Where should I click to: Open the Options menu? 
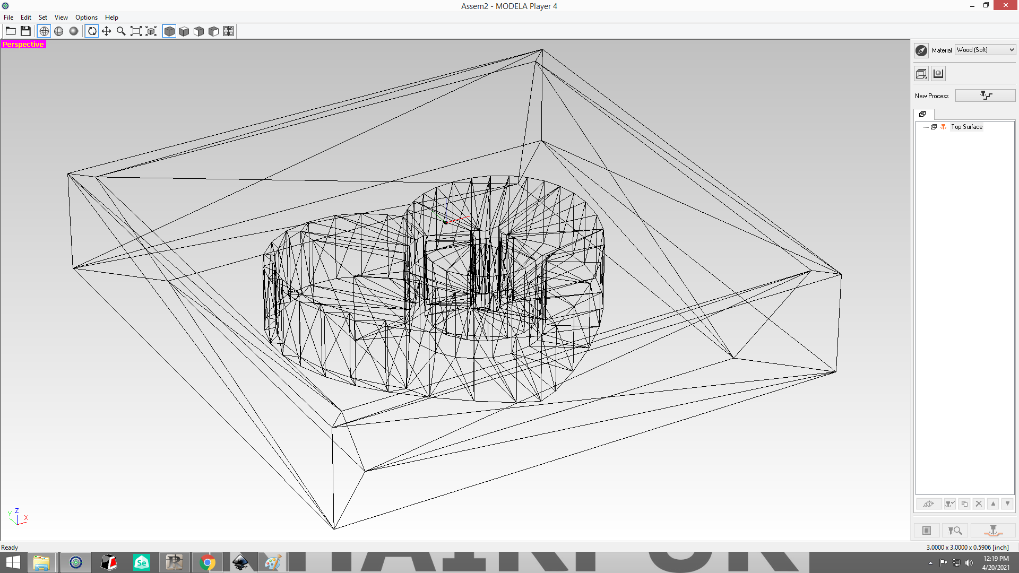tap(87, 18)
